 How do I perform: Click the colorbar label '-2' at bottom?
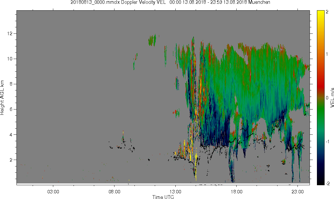pyautogui.click(x=328, y=183)
